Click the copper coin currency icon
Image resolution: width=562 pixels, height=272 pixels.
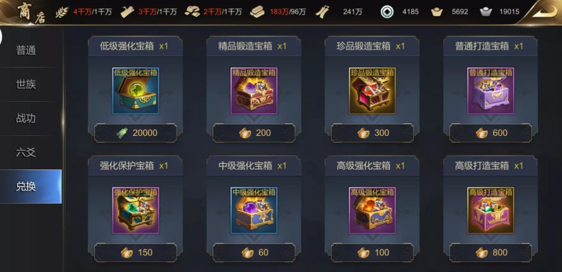(x=387, y=12)
